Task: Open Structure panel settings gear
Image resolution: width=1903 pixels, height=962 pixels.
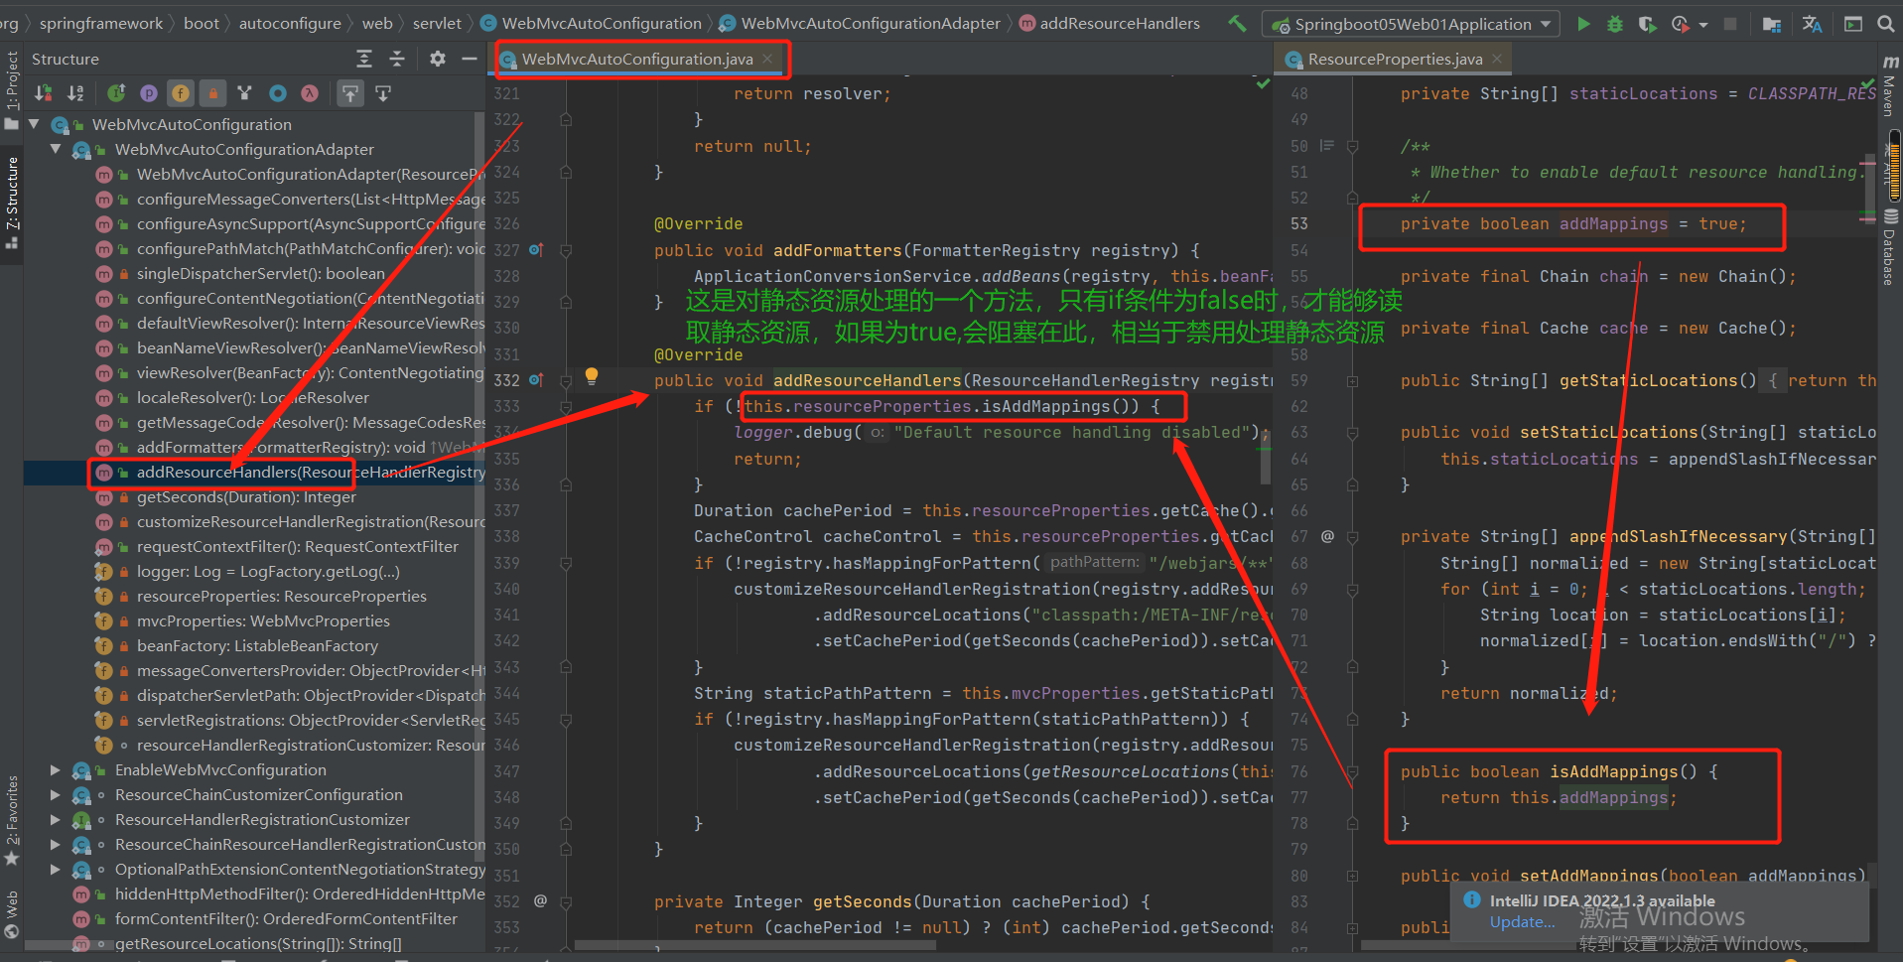Action: (438, 59)
